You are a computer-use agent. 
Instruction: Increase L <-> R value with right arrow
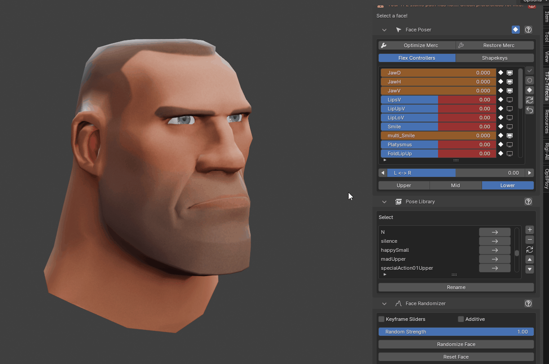tap(530, 173)
